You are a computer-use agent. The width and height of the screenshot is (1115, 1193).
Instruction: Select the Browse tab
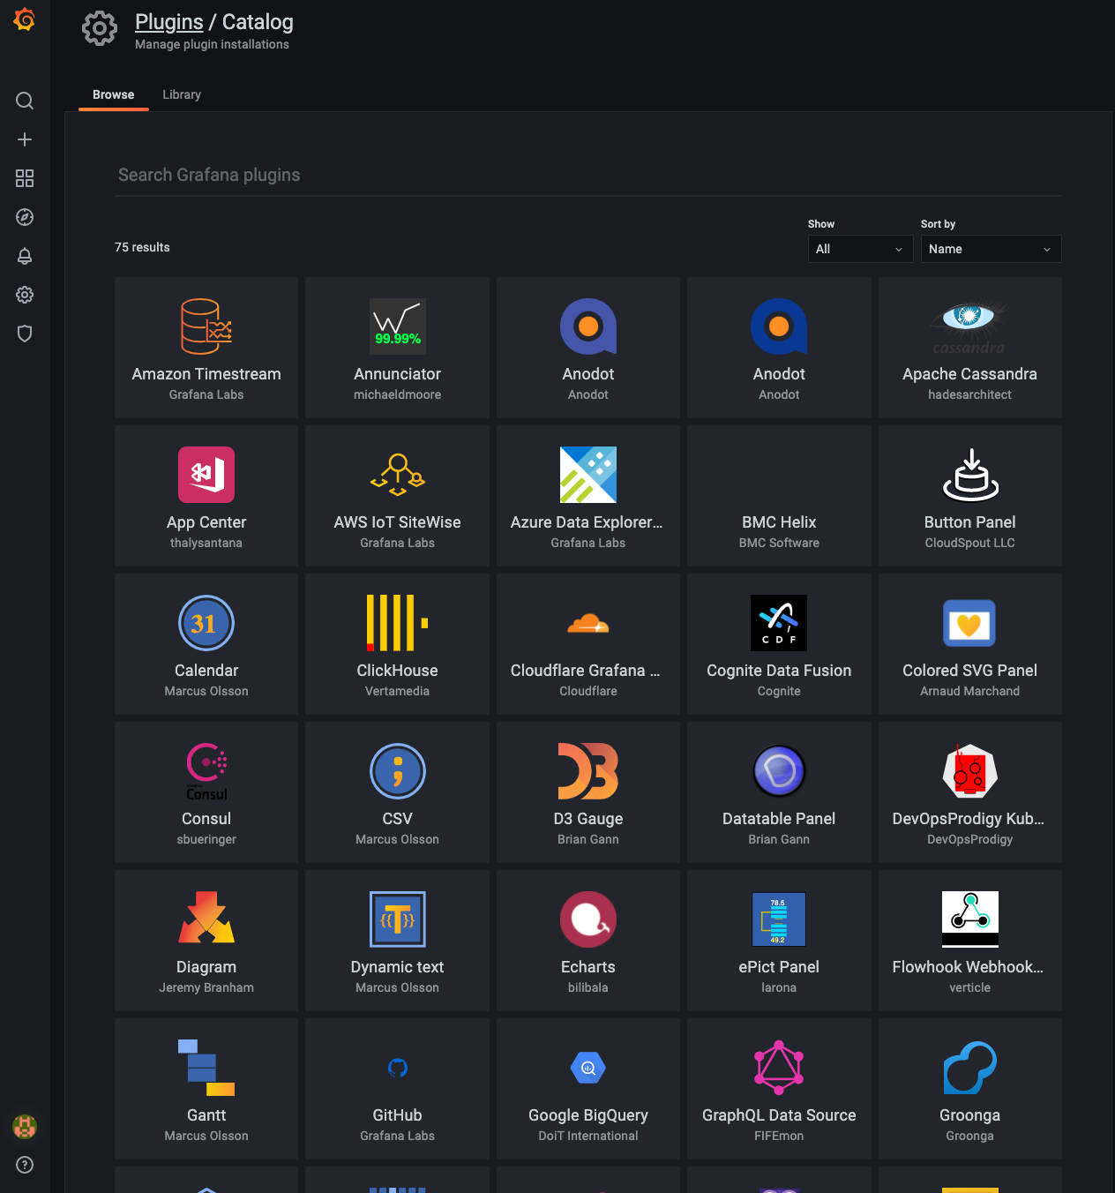(x=113, y=94)
